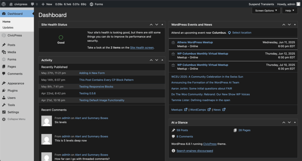This screenshot has height=161, width=302.
Task: Open the Site Health screen link
Action: (x=142, y=48)
